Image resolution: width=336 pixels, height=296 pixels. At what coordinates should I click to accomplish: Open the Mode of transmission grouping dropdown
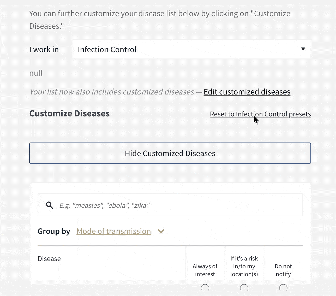point(114,231)
